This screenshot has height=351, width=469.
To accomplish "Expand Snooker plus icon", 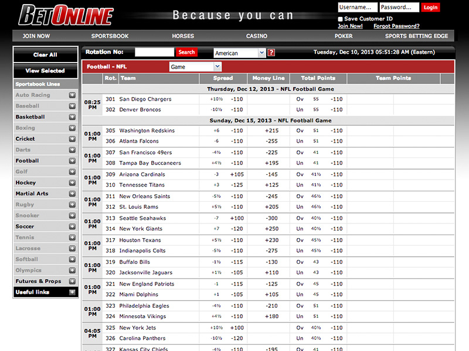I will tap(72, 215).
